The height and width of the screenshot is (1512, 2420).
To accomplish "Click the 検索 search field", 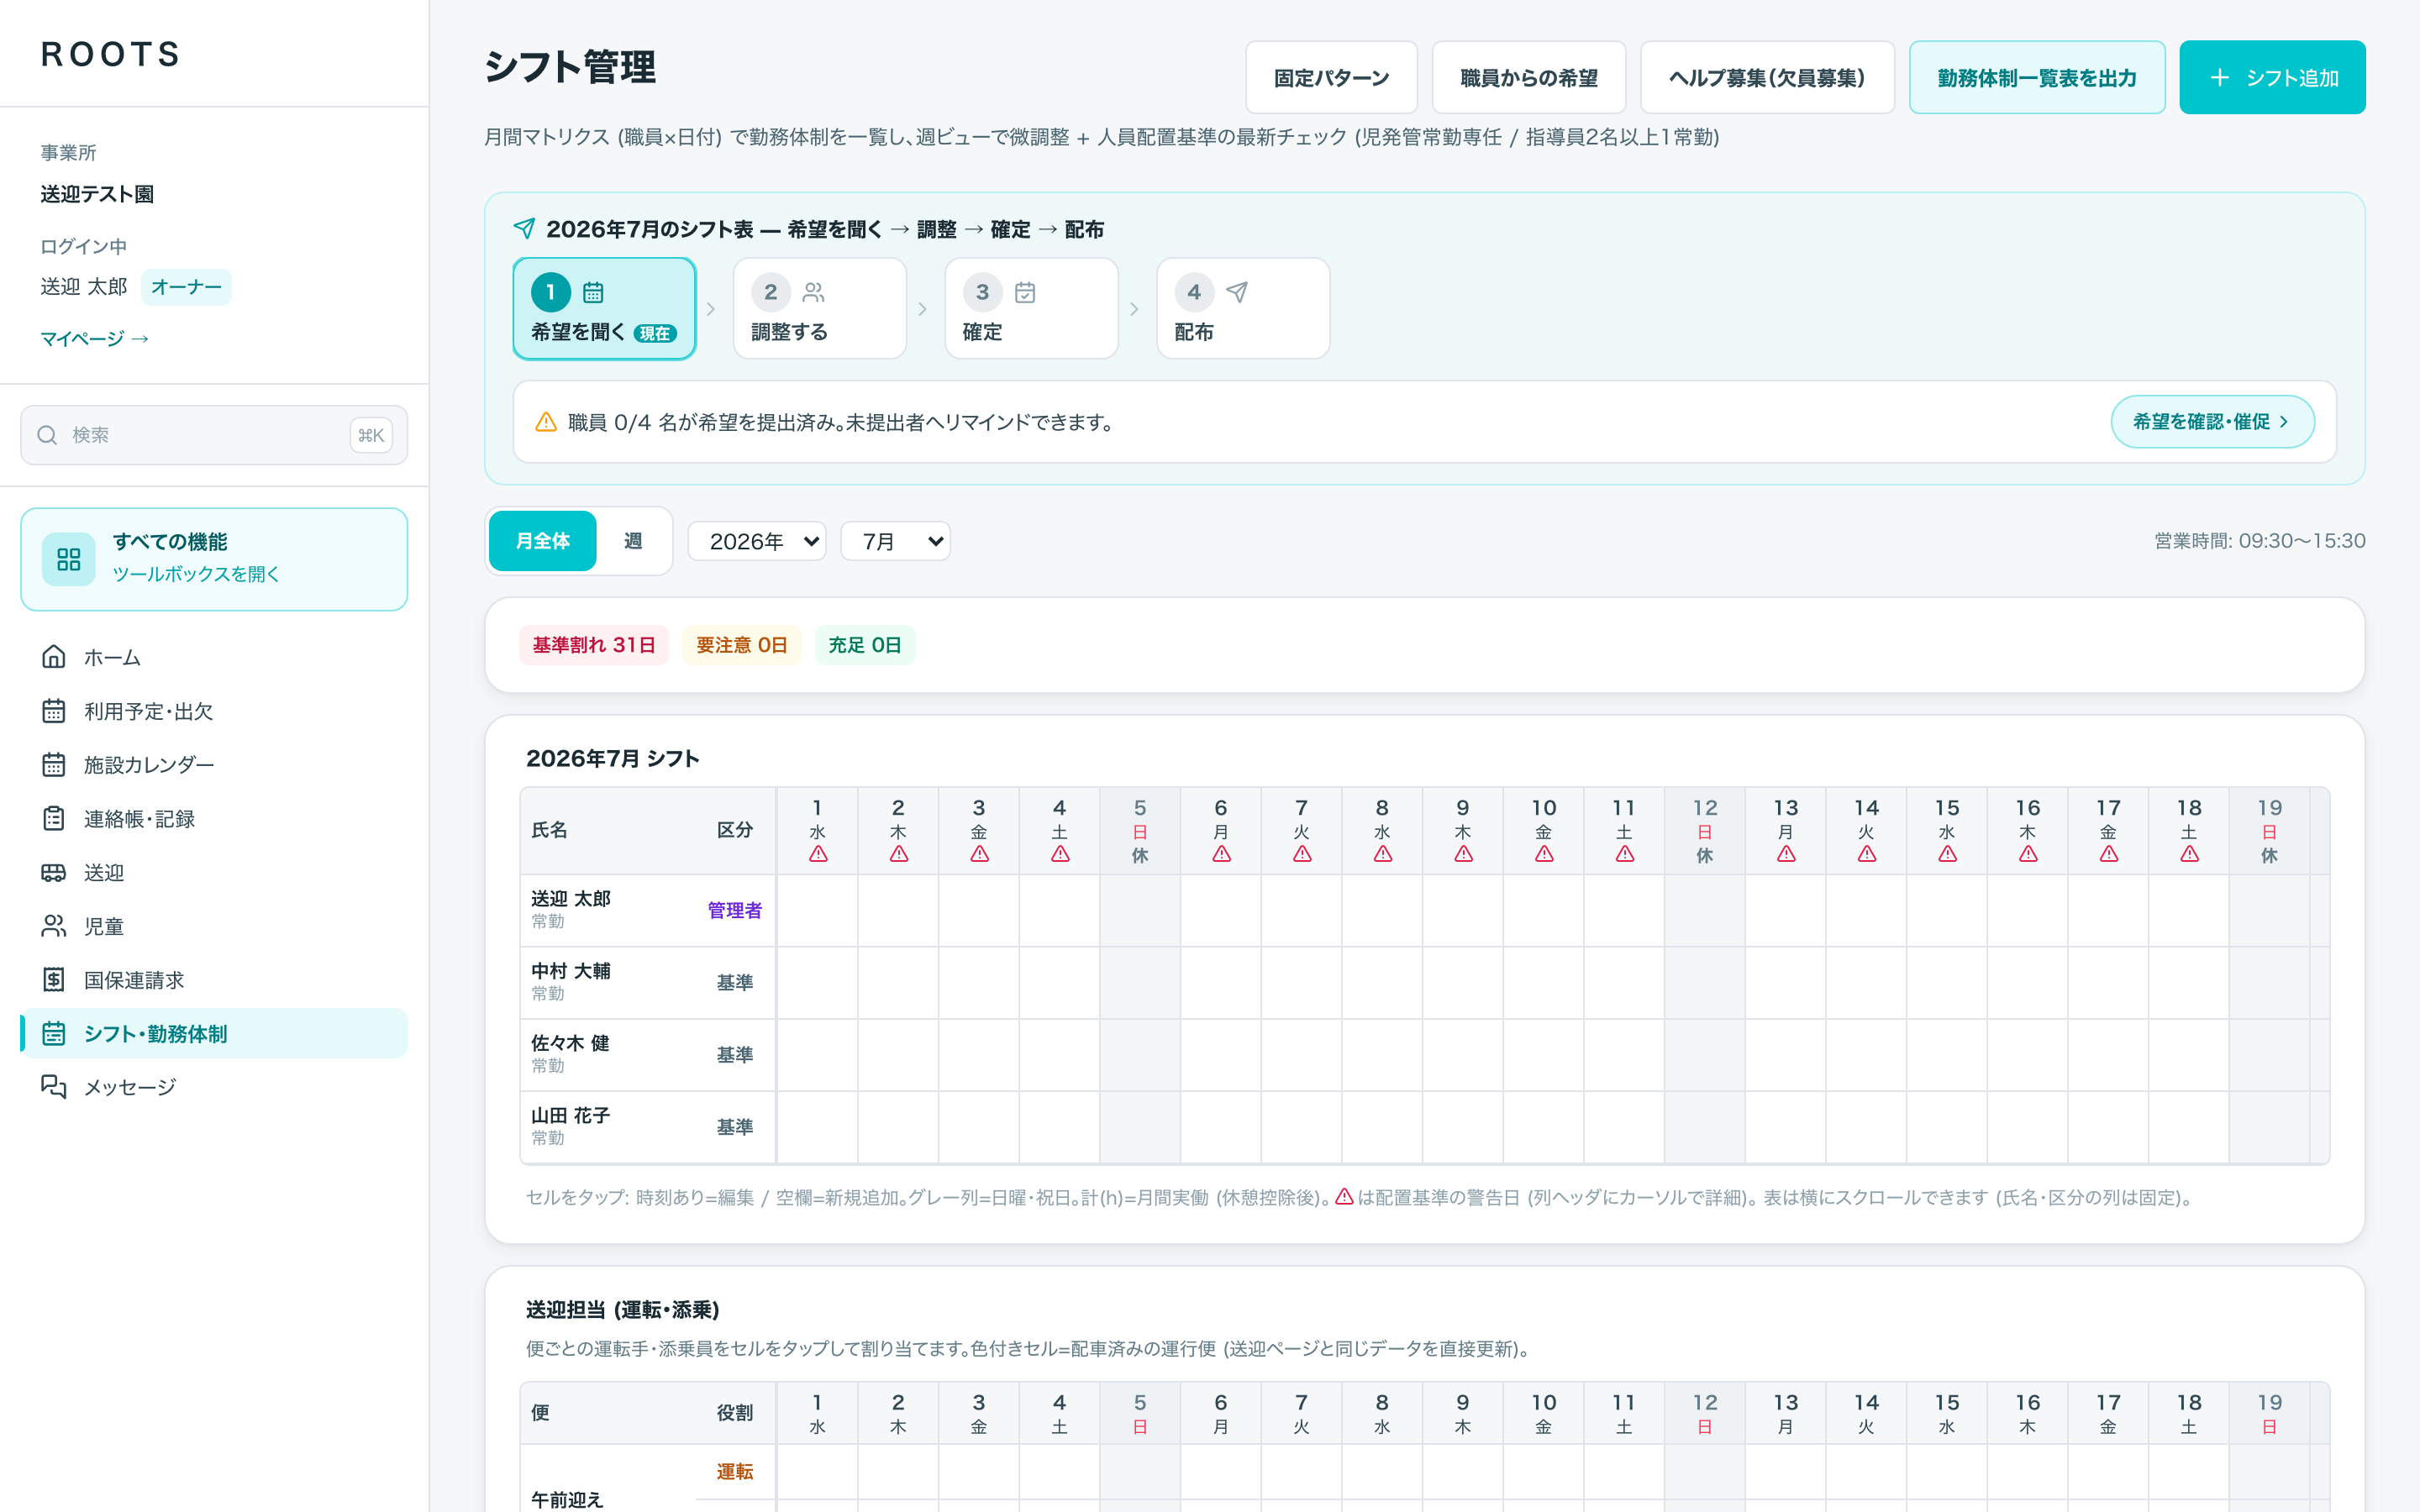I will tap(214, 435).
